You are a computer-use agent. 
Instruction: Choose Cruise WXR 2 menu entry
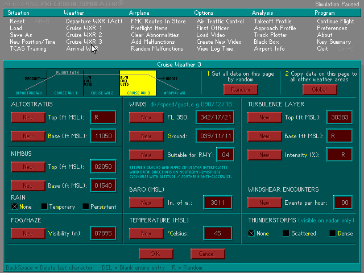84,35
